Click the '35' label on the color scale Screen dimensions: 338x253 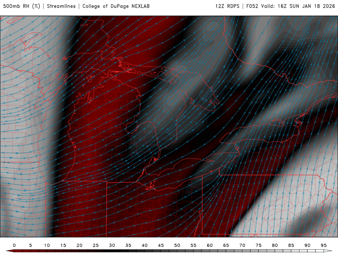click(128, 245)
